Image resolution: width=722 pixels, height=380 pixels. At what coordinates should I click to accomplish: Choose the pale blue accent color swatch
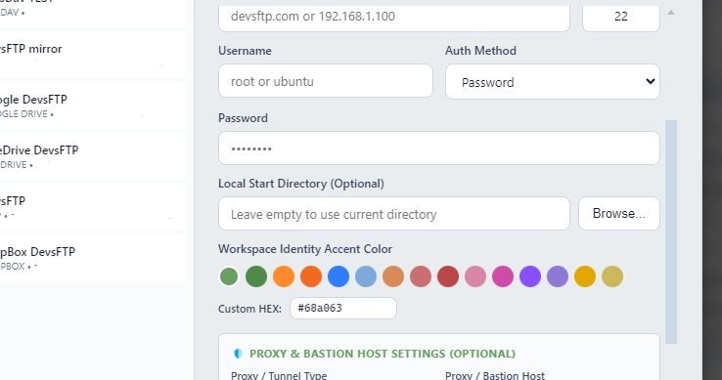pyautogui.click(x=366, y=276)
